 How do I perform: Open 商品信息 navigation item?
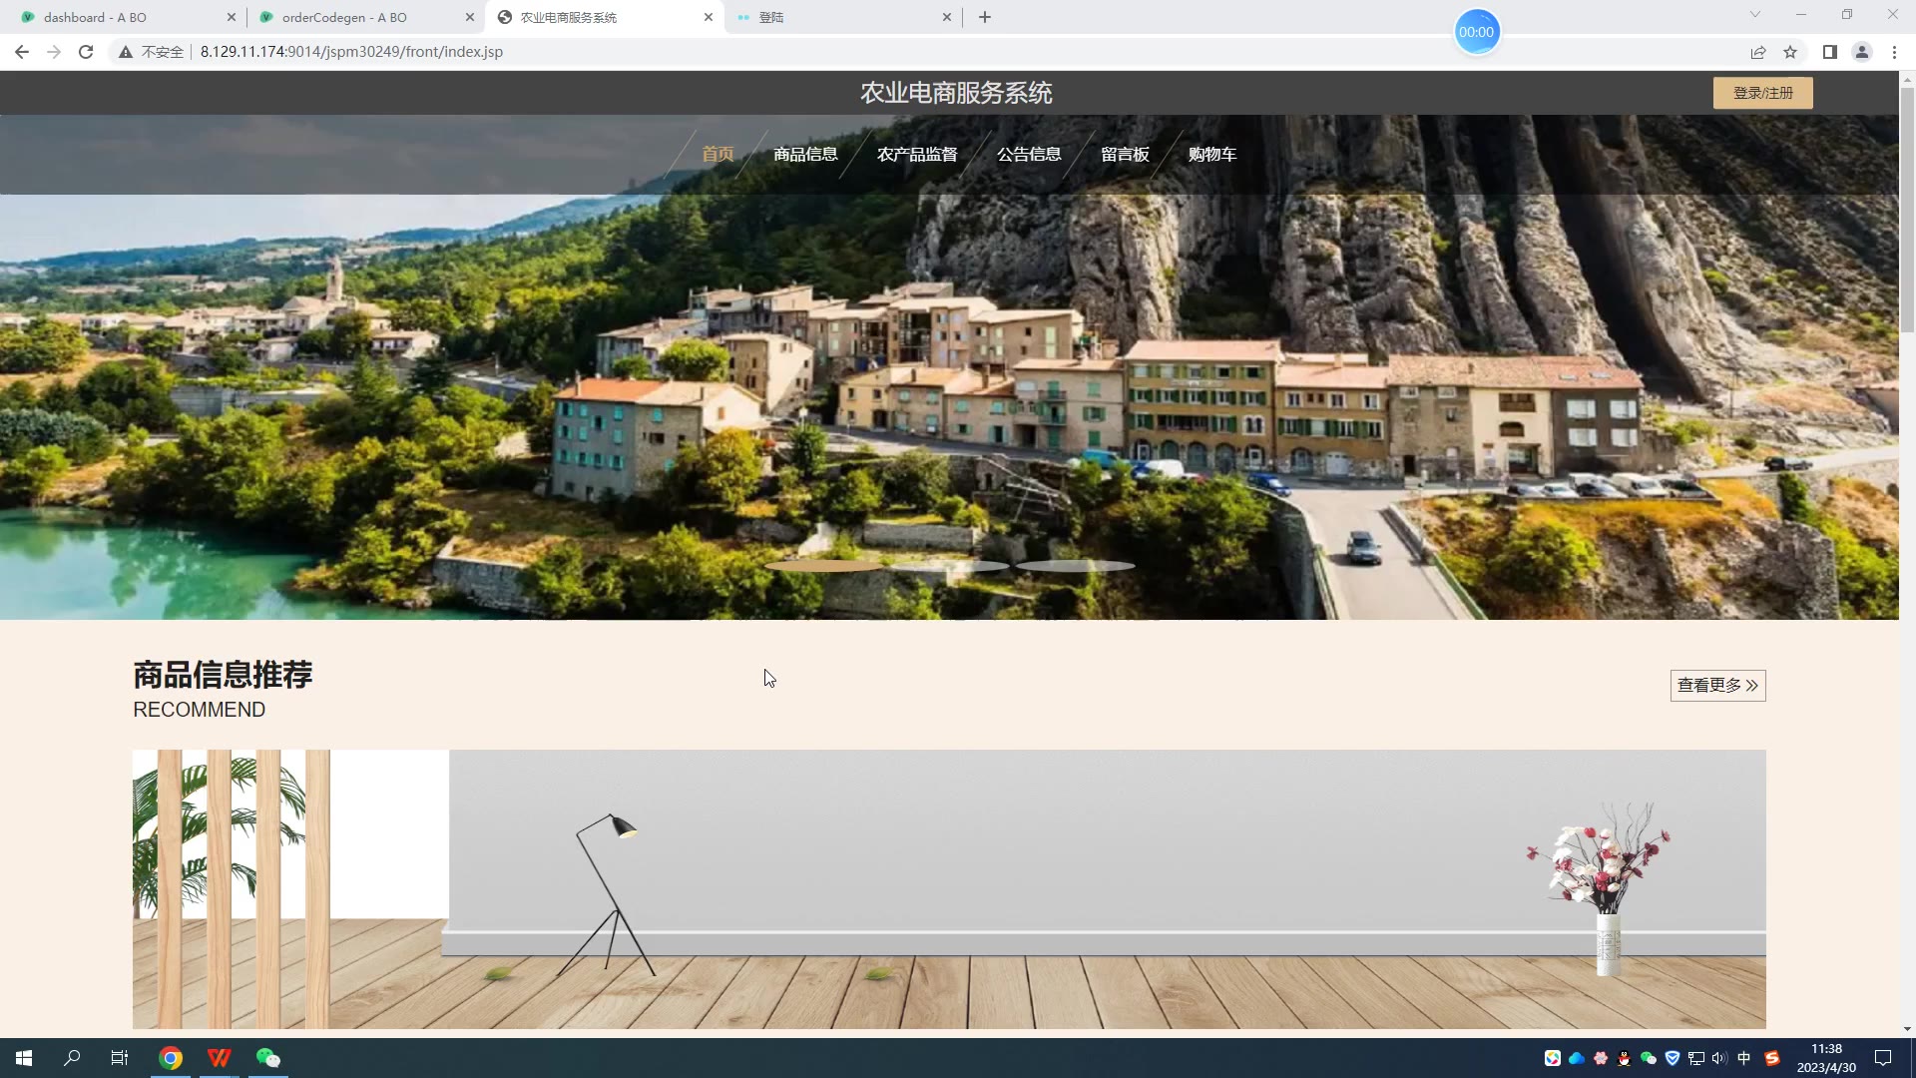tap(805, 155)
